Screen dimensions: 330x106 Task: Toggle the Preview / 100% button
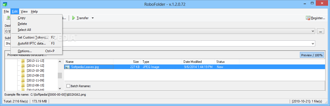click(x=312, y=55)
